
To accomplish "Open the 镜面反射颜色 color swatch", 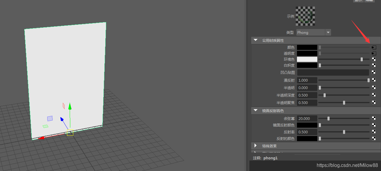I will click(x=307, y=125).
